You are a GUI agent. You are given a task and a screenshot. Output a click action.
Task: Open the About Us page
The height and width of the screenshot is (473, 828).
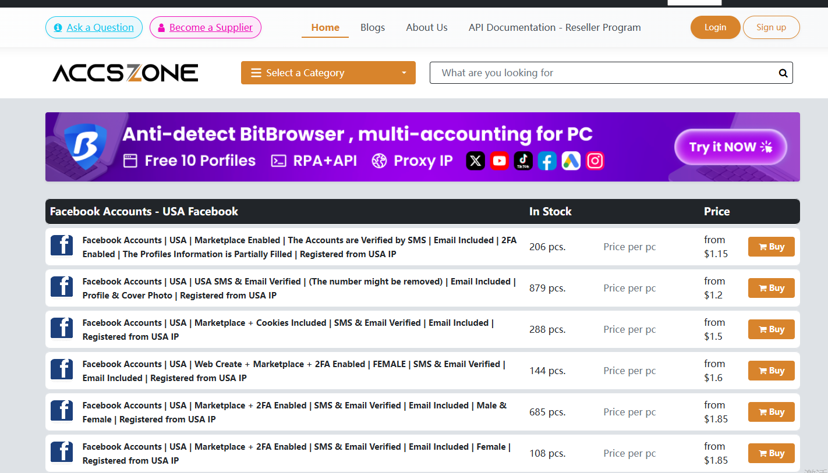click(x=427, y=27)
